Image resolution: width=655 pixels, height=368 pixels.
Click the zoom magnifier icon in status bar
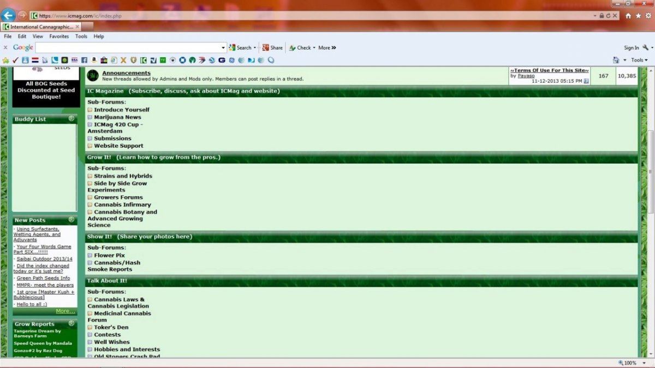(621, 363)
